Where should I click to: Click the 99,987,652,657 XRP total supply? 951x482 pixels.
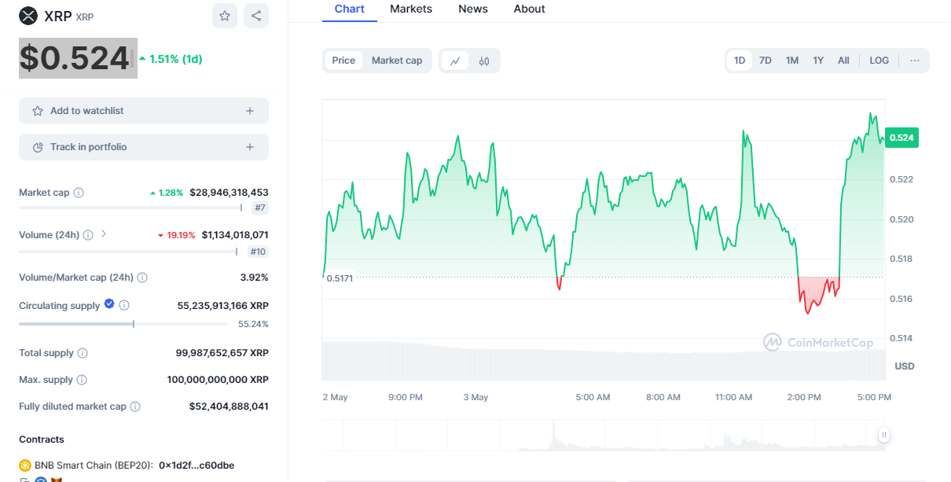click(222, 353)
